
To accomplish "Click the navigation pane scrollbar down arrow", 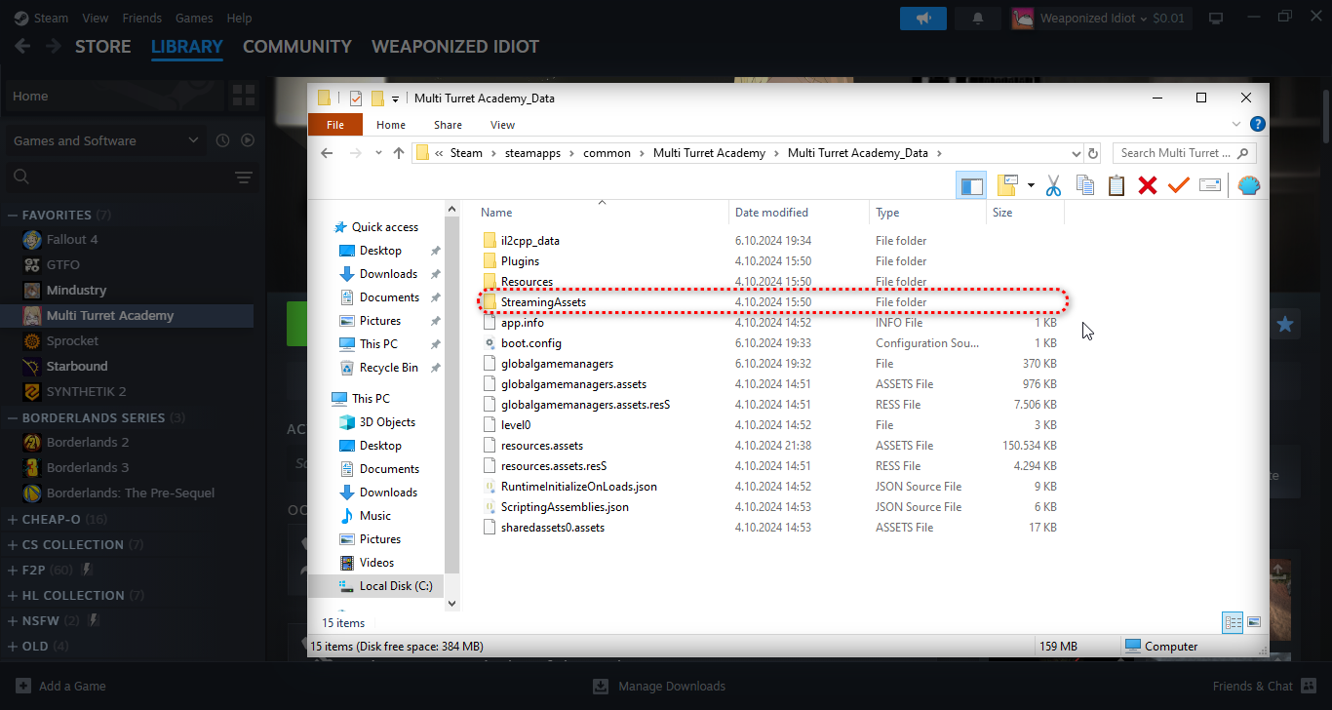I will pos(451,604).
